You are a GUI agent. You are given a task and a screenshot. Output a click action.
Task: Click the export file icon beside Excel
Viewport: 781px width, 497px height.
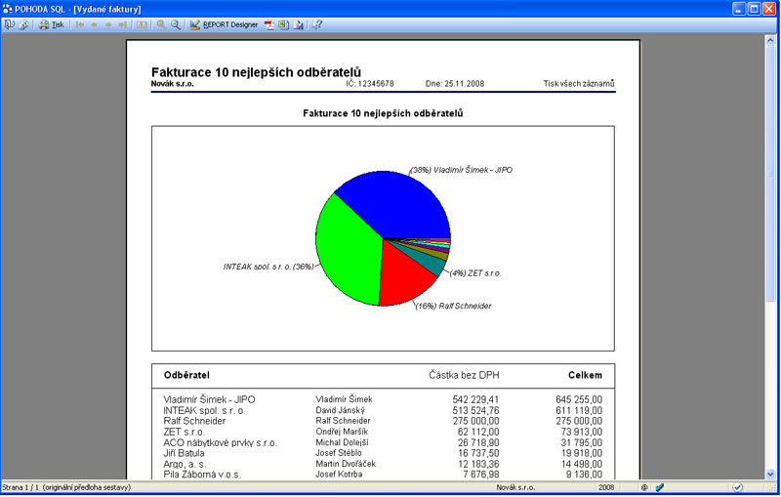pyautogui.click(x=298, y=24)
